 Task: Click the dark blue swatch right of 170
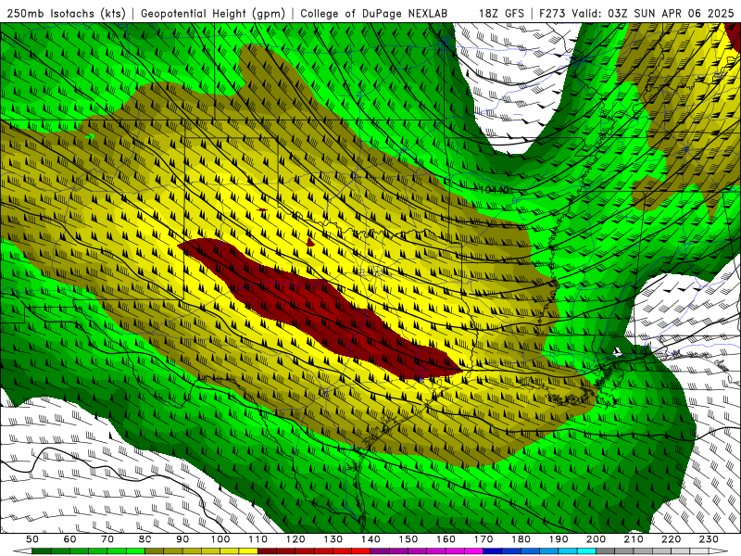click(493, 551)
